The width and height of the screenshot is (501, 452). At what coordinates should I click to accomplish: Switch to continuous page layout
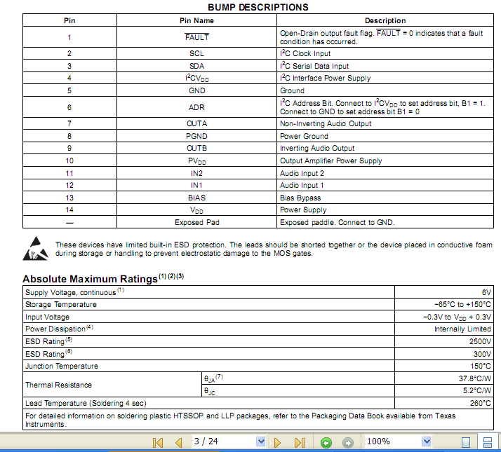[x=488, y=442]
